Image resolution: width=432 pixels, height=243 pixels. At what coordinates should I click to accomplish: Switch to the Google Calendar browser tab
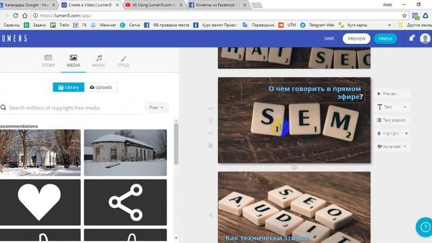coord(27,5)
